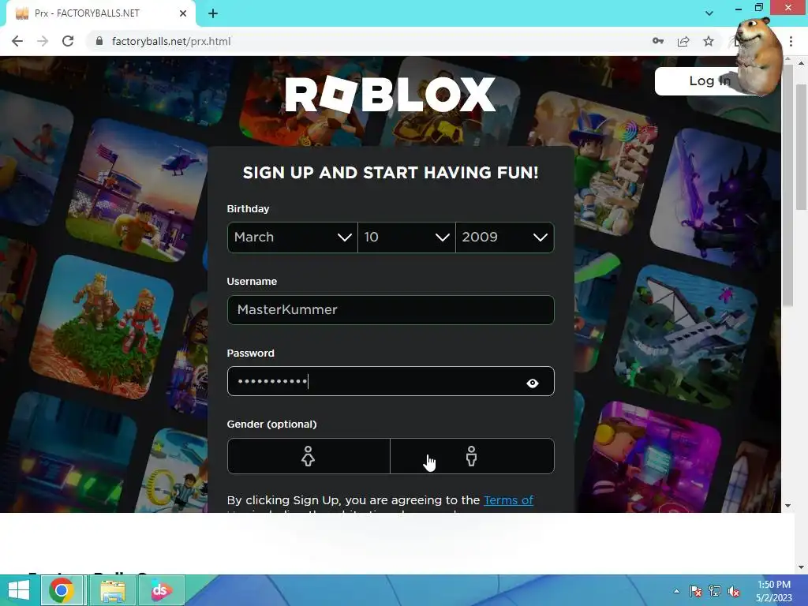Click the helicopter game thumbnail

[x=137, y=191]
